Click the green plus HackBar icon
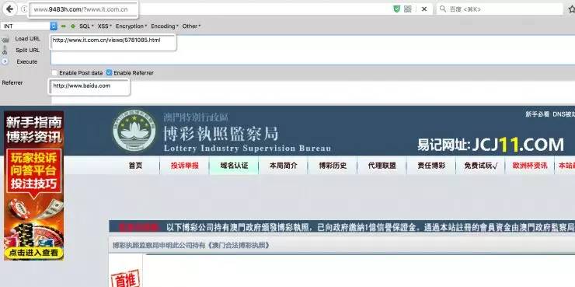 coord(72,26)
